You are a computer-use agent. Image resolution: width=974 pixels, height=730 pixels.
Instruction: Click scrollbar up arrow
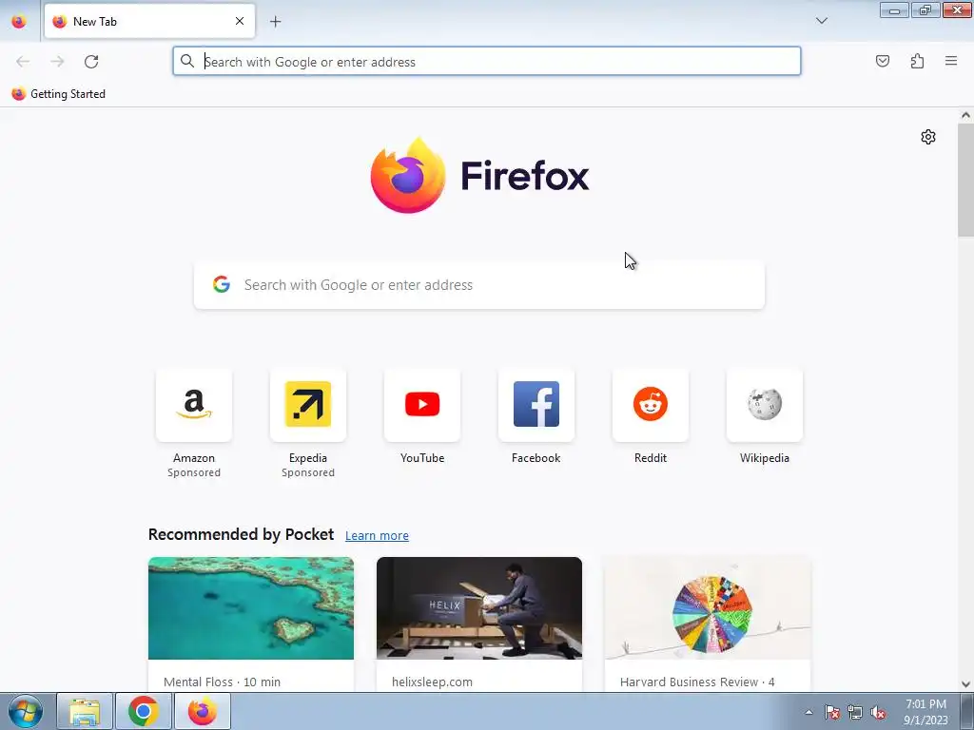965,115
